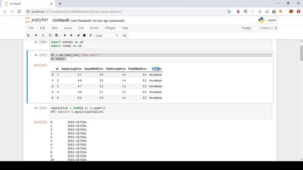Screen dimensions: 303x170
Task: Click into the capitalize lambda code cell
Action: 160,112
